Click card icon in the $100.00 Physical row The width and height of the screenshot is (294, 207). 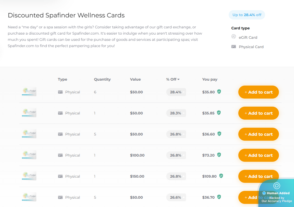(x=60, y=155)
